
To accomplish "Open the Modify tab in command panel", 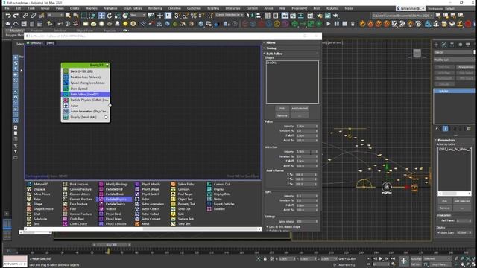I will tap(444, 45).
